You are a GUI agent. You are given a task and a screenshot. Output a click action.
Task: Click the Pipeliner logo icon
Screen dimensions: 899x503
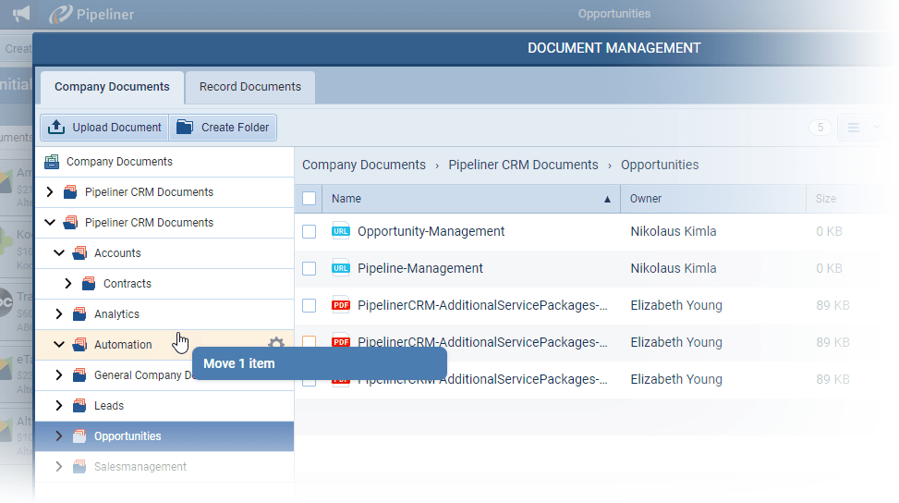click(x=61, y=14)
